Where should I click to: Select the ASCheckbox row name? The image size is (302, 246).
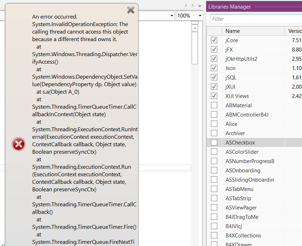coord(240,143)
